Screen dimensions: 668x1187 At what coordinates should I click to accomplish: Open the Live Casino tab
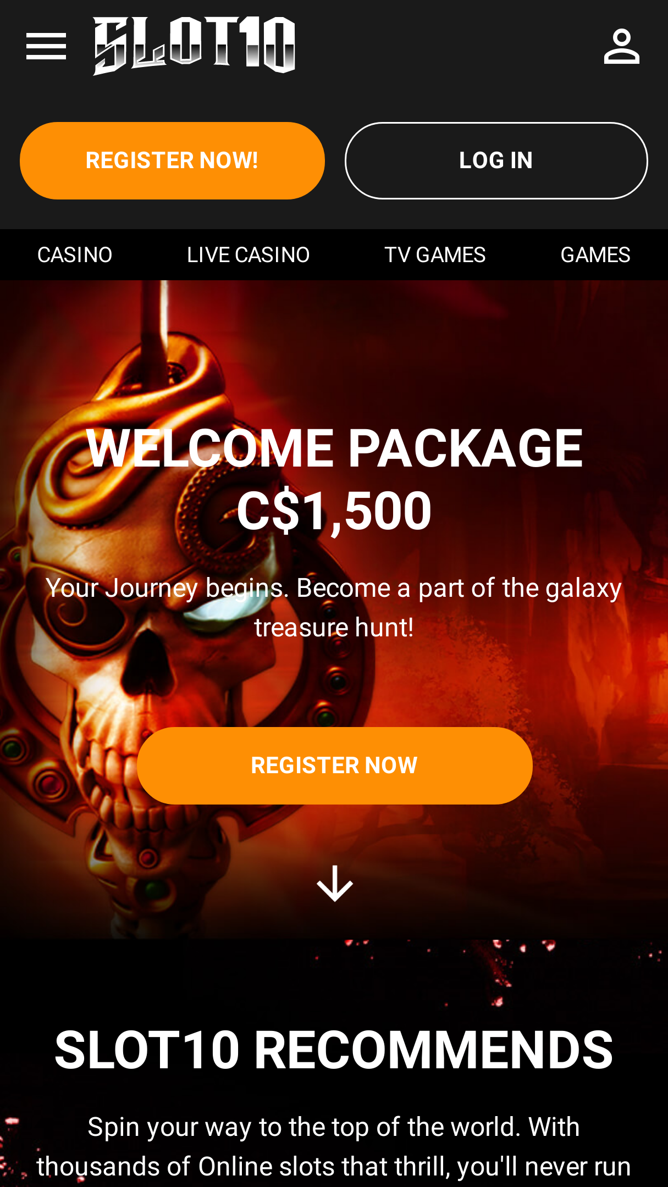coord(248,255)
